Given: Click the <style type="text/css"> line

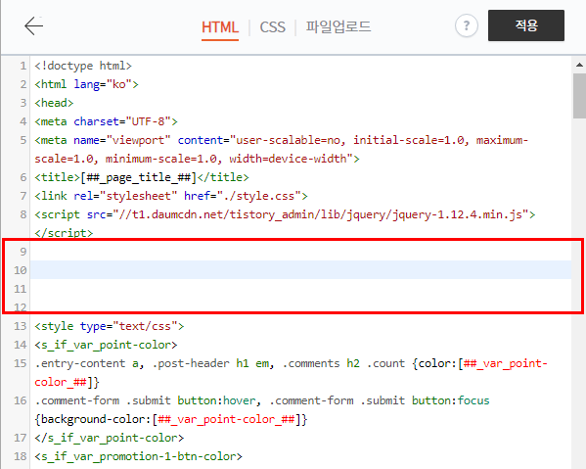Looking at the screenshot, I should pos(110,326).
